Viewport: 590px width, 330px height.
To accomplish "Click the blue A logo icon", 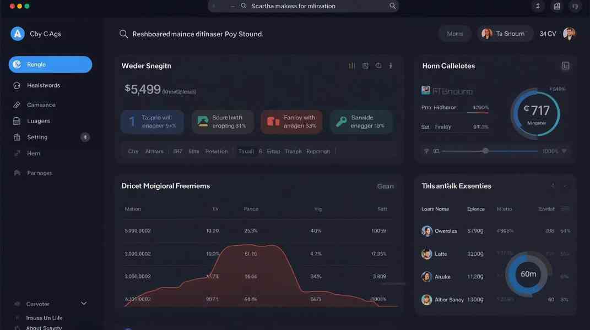I will click(x=18, y=34).
